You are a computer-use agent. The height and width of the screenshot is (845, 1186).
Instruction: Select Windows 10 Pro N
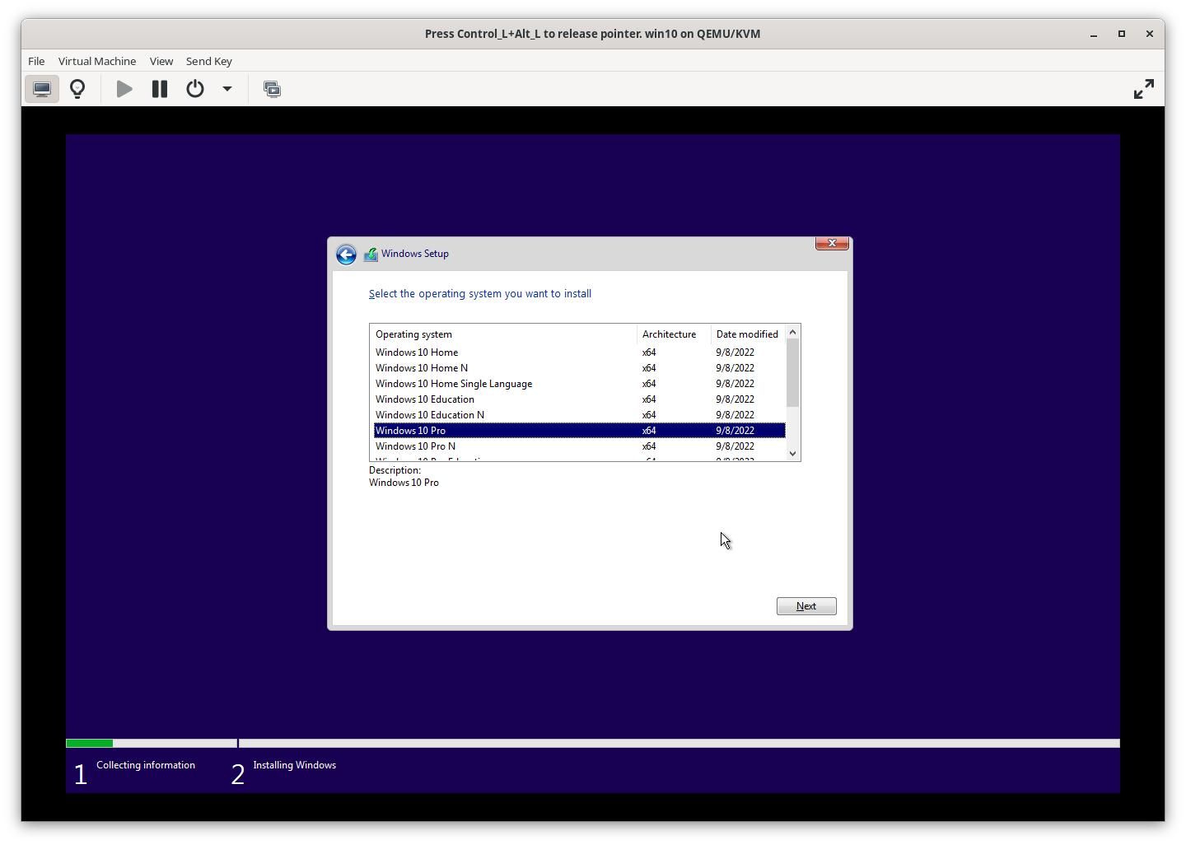coord(579,446)
